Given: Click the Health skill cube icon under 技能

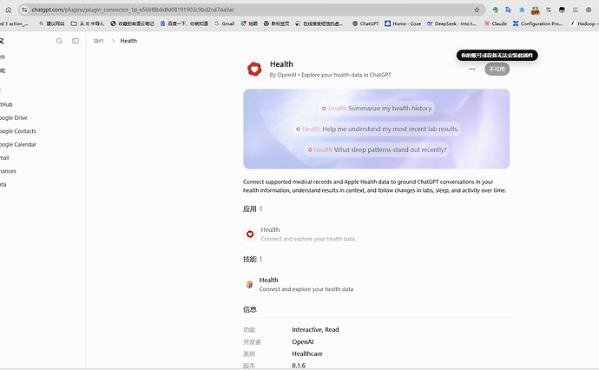Looking at the screenshot, I should (249, 284).
